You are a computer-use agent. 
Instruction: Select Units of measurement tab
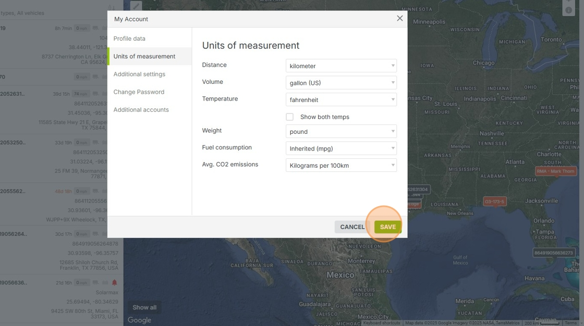pos(149,56)
